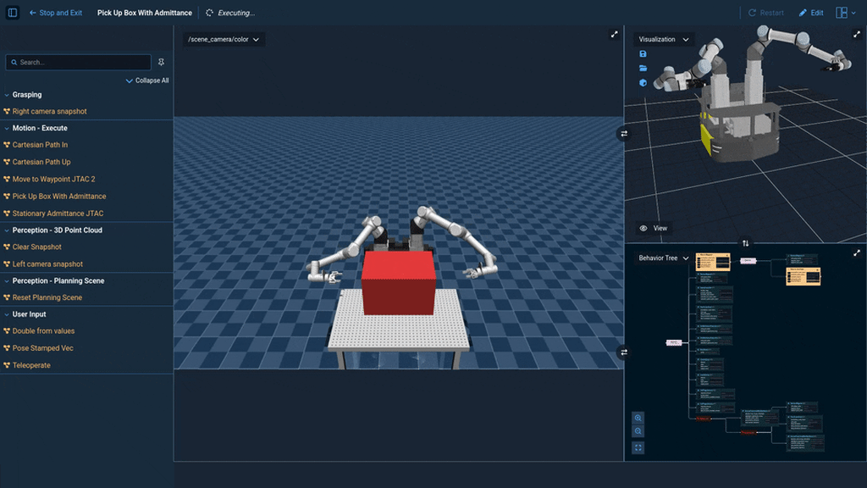Zoom out of the behavior tree
Screen dimensions: 867x488
(x=638, y=432)
